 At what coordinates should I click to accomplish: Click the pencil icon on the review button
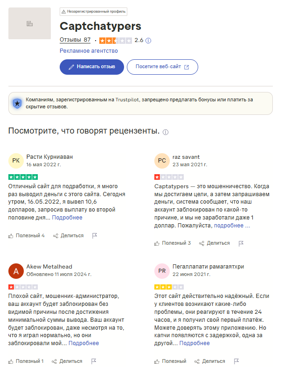pos(70,67)
